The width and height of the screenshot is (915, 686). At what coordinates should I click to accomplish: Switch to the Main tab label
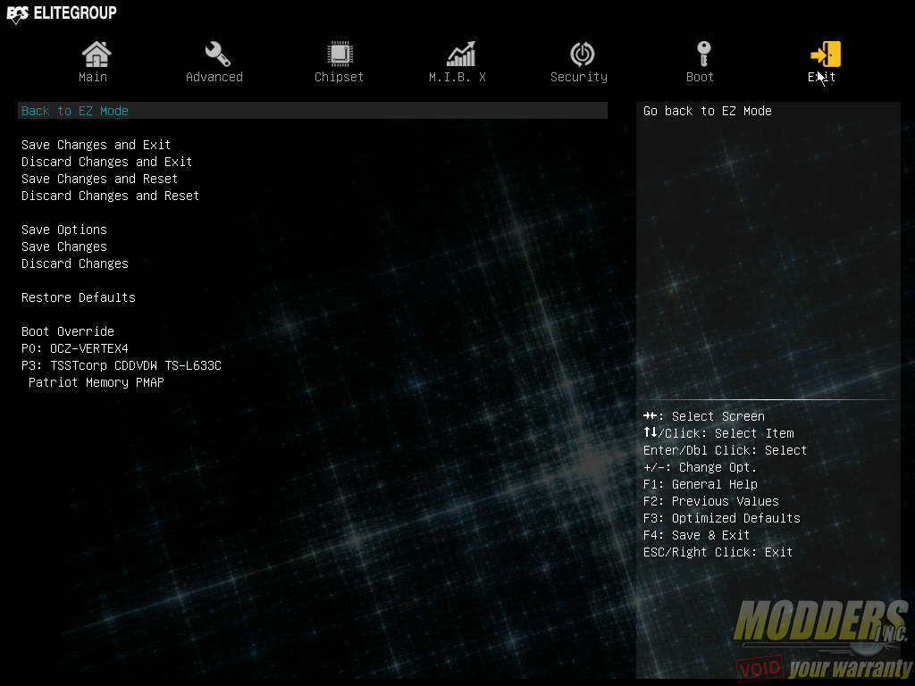[93, 77]
